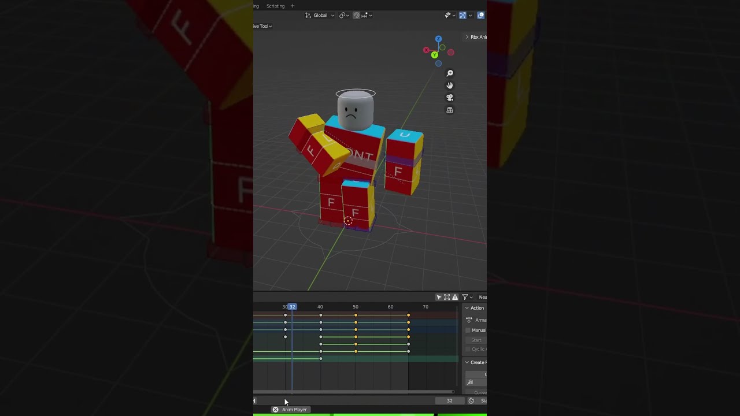Click the timer preview range icon
The height and width of the screenshot is (416, 740).
(x=471, y=400)
